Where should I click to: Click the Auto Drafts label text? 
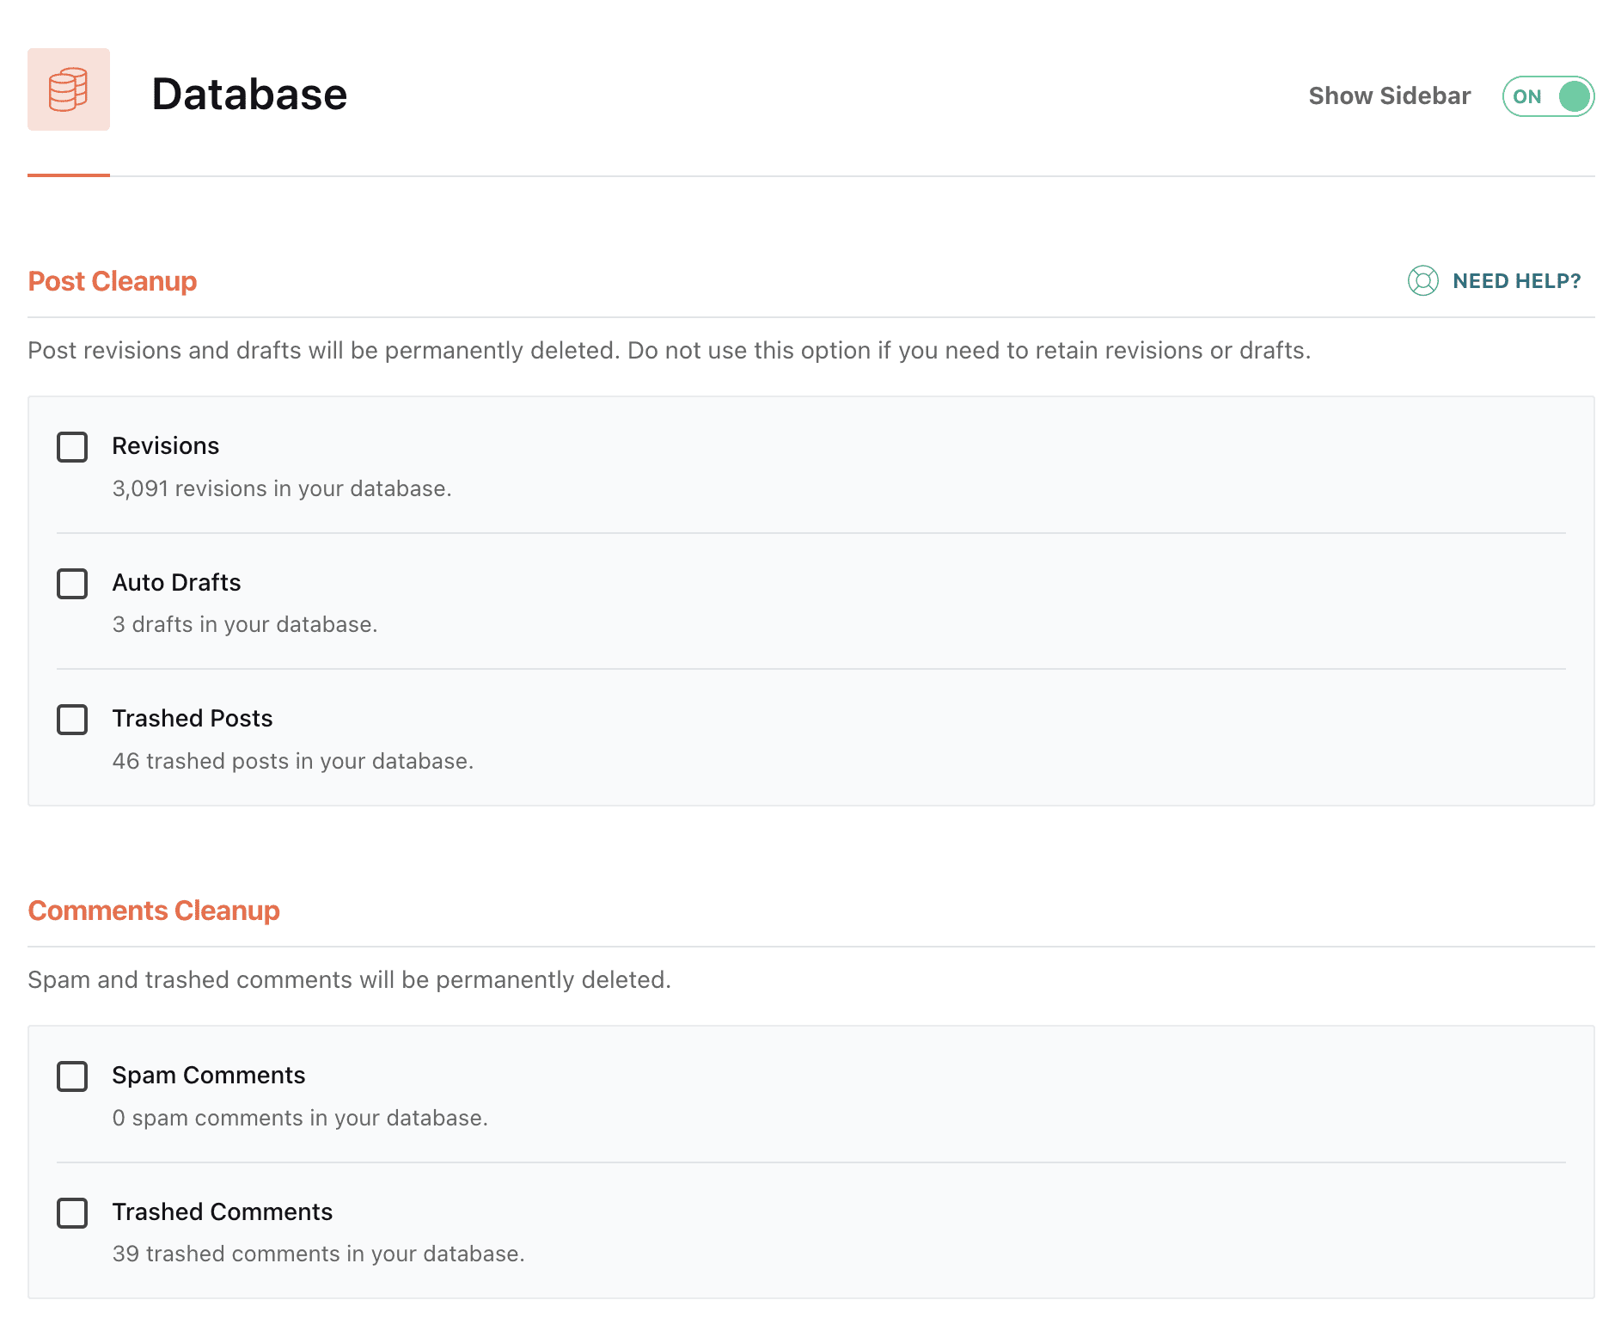coord(176,583)
